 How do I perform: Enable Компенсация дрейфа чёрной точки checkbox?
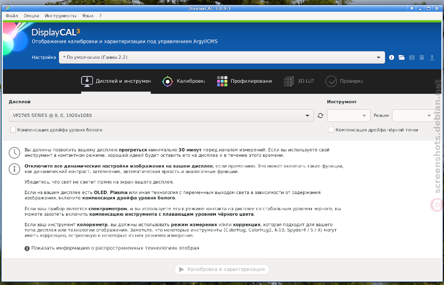coord(331,130)
